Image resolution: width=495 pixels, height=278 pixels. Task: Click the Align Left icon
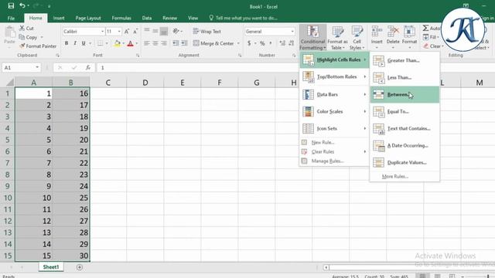(147, 43)
